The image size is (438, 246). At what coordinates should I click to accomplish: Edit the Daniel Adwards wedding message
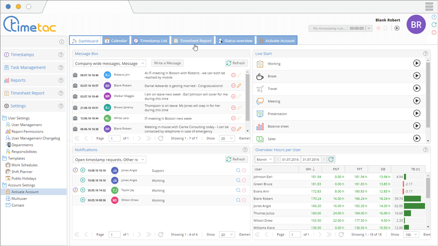point(239,86)
